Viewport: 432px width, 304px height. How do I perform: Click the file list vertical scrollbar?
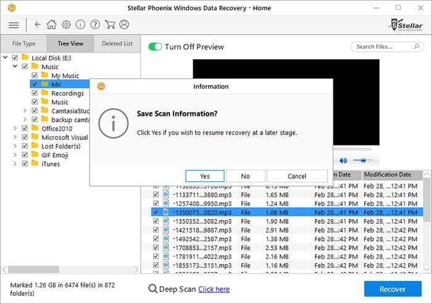(x=427, y=199)
